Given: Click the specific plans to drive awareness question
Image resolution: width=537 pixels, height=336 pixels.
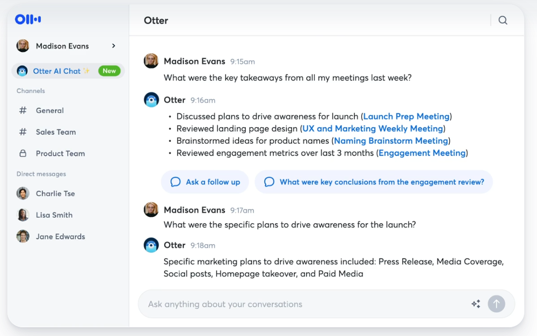Looking at the screenshot, I should coord(290,225).
